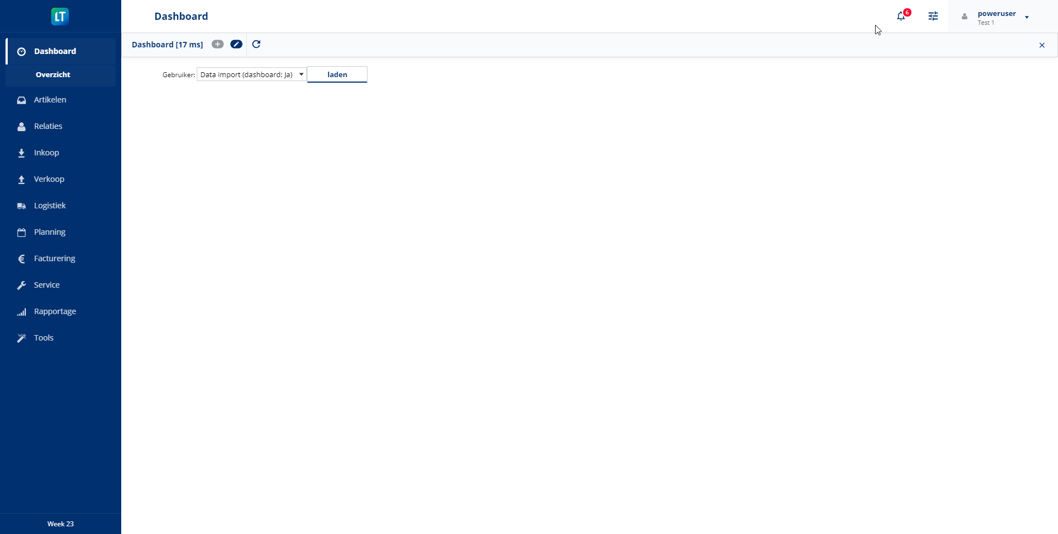Close the dashboard panel with X
This screenshot has width=1058, height=534.
pyautogui.click(x=1041, y=45)
